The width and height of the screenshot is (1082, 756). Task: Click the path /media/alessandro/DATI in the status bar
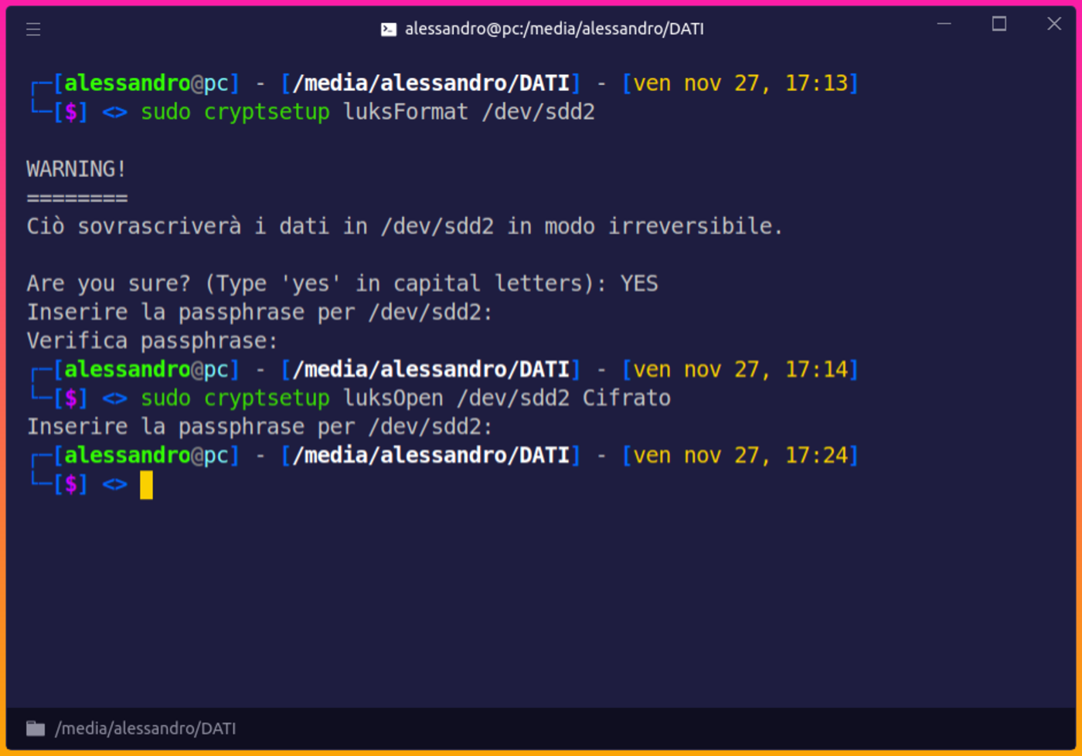[x=145, y=727]
